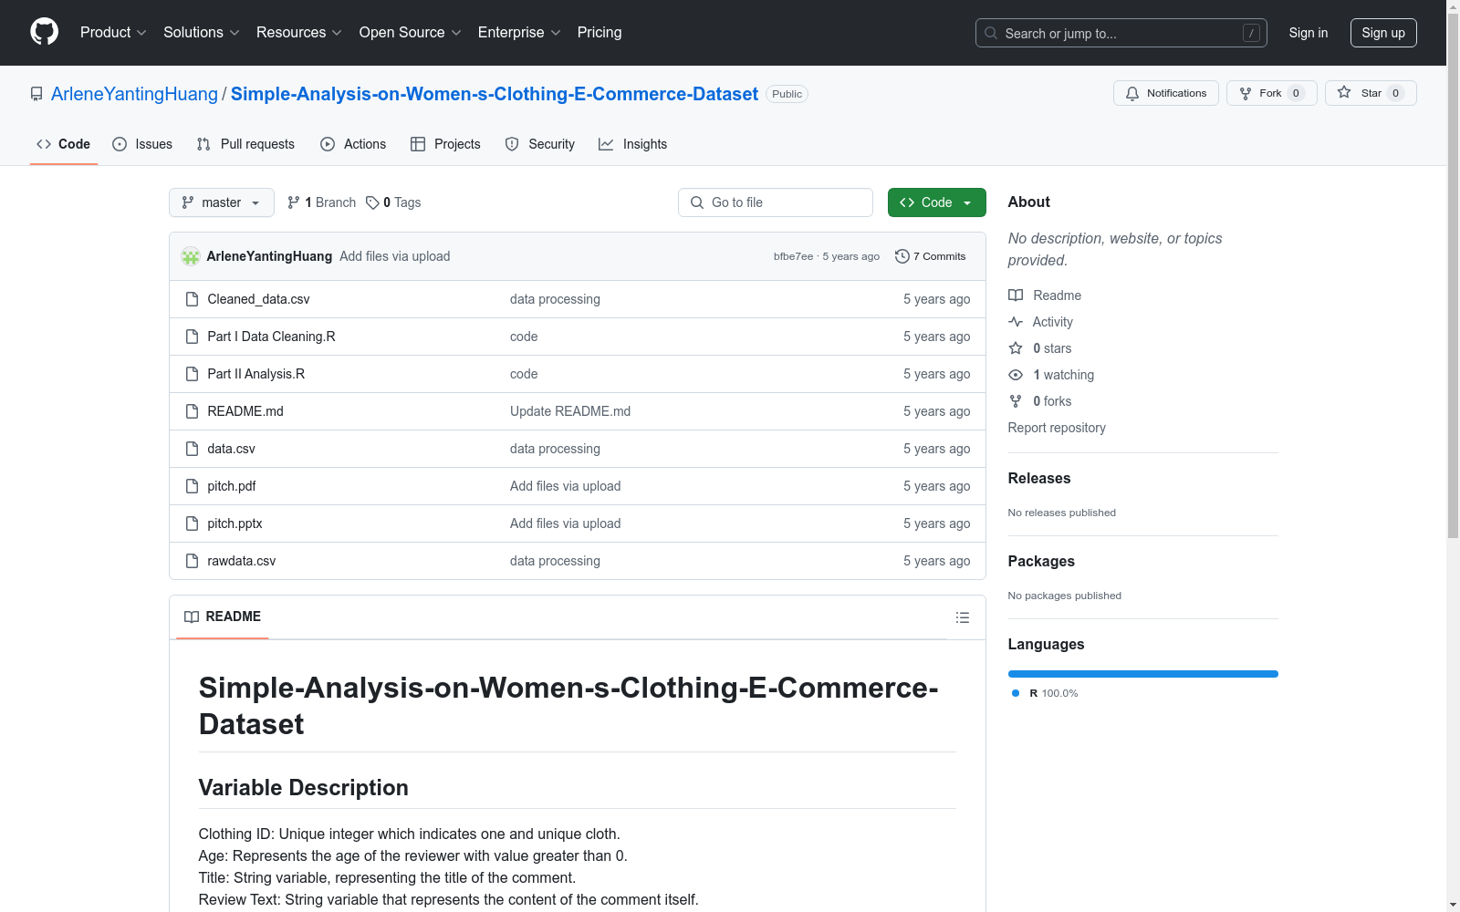Fork this repository
This screenshot has width=1460, height=912.
click(1271, 93)
